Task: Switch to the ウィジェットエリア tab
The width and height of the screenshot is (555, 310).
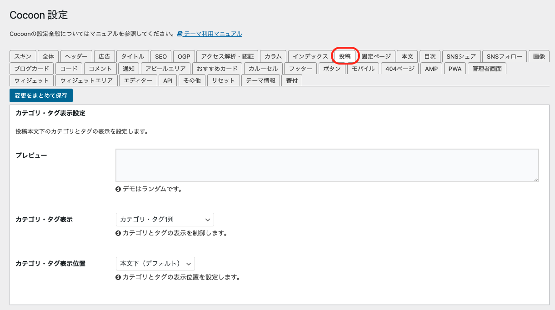Action: tap(86, 80)
